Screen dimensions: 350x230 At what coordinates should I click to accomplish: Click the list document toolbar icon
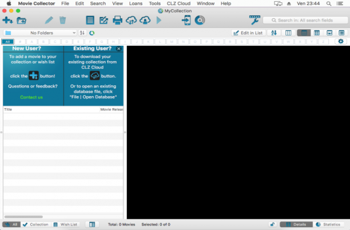point(90,21)
